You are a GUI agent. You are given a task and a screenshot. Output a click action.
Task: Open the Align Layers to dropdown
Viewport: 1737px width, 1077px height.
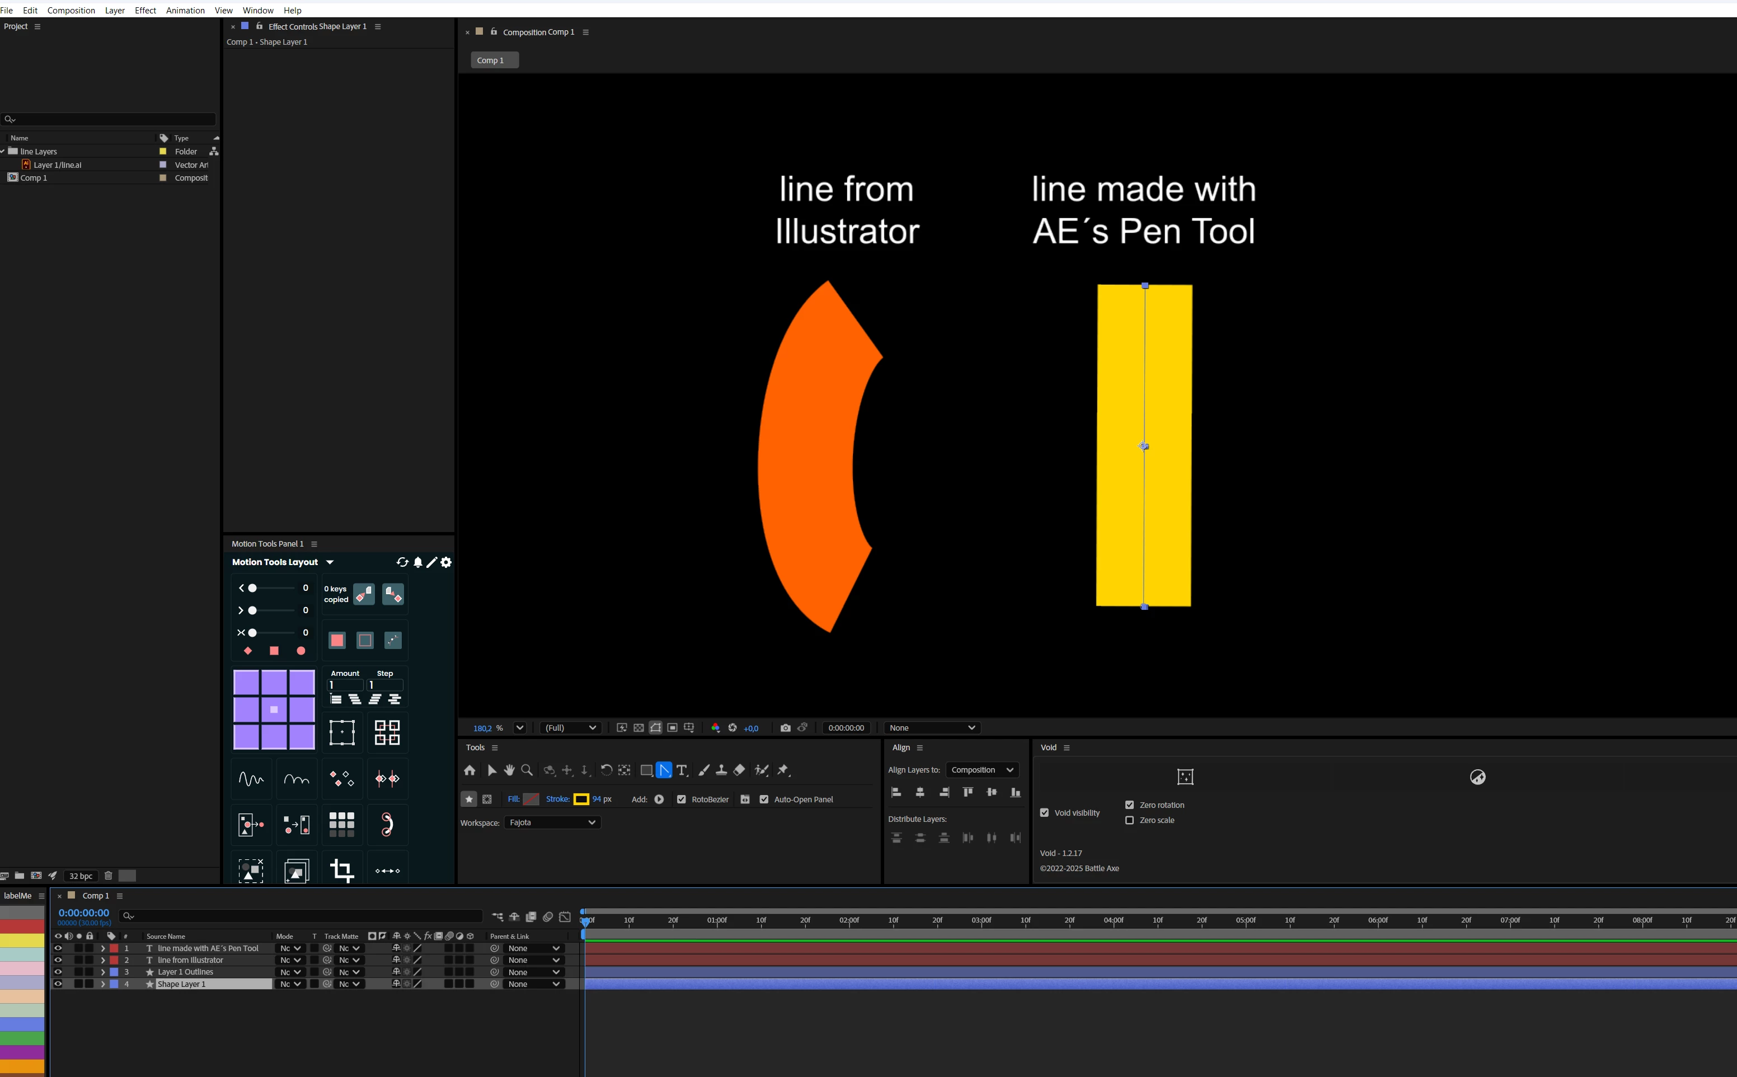click(x=982, y=770)
